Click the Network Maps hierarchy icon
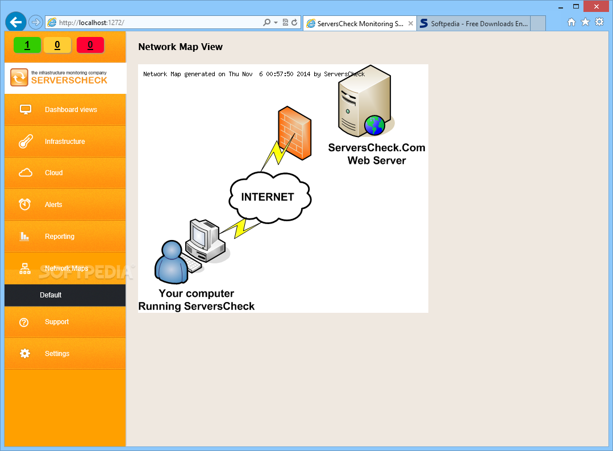Viewport: 613px width, 451px height. (x=25, y=268)
